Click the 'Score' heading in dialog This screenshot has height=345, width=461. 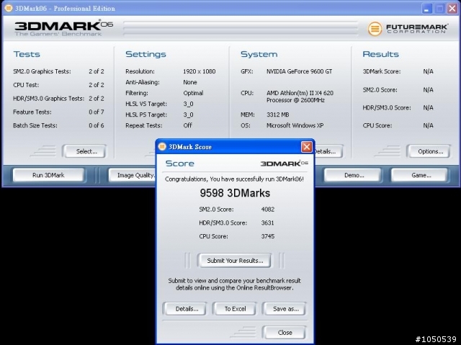[180, 163]
